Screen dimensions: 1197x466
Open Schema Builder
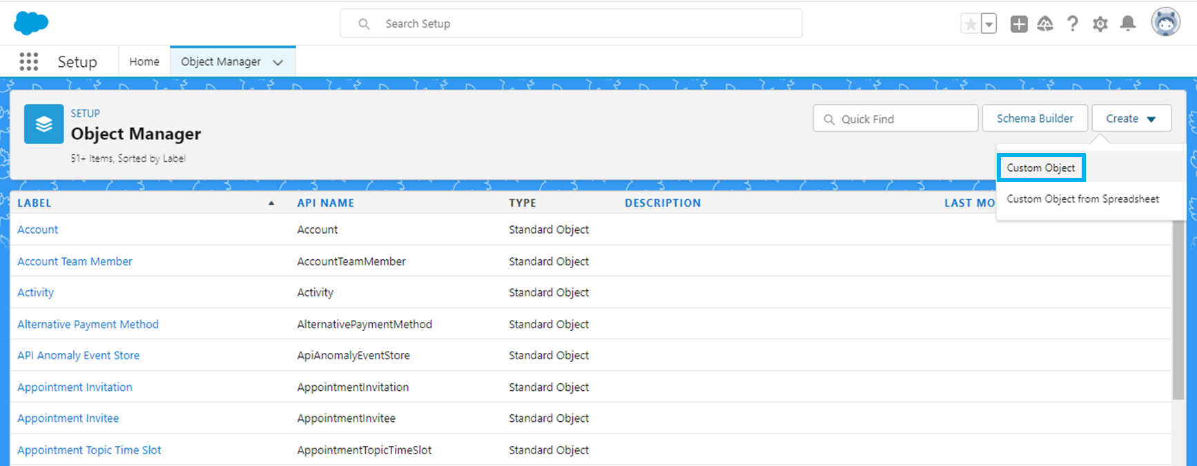(1035, 119)
